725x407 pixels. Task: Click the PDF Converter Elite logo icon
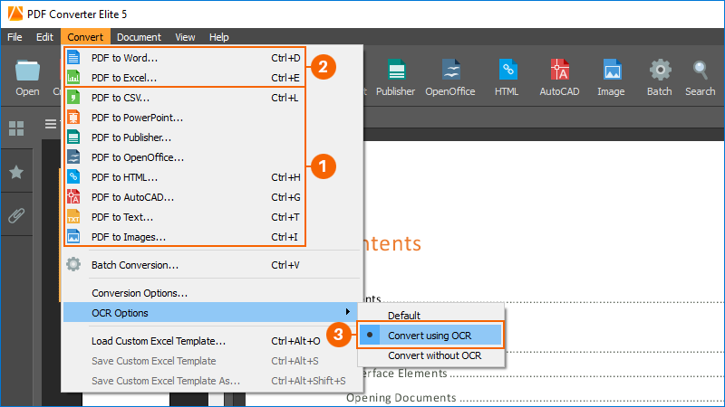tap(15, 14)
